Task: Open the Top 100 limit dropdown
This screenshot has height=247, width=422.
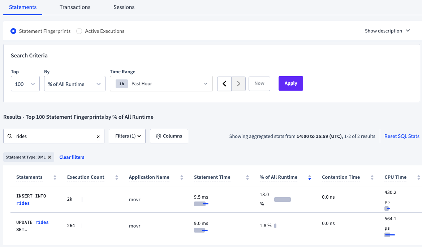Action: pyautogui.click(x=25, y=84)
